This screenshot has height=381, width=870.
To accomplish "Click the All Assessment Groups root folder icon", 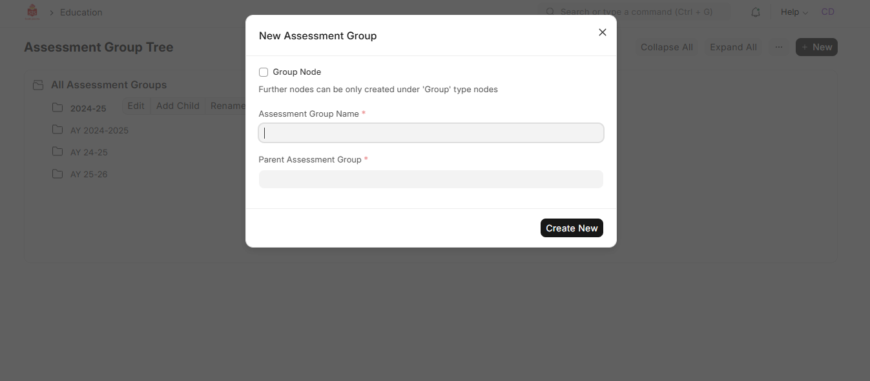I will (38, 85).
